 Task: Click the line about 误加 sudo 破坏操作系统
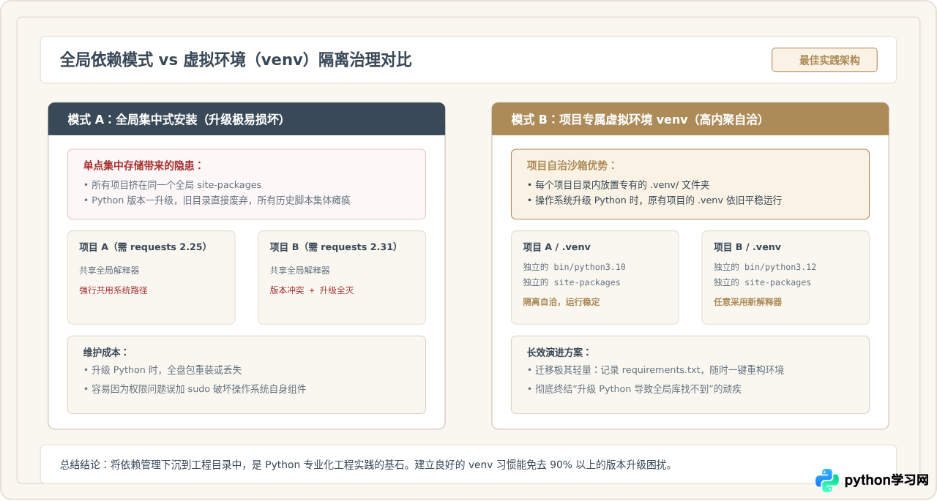pos(195,389)
